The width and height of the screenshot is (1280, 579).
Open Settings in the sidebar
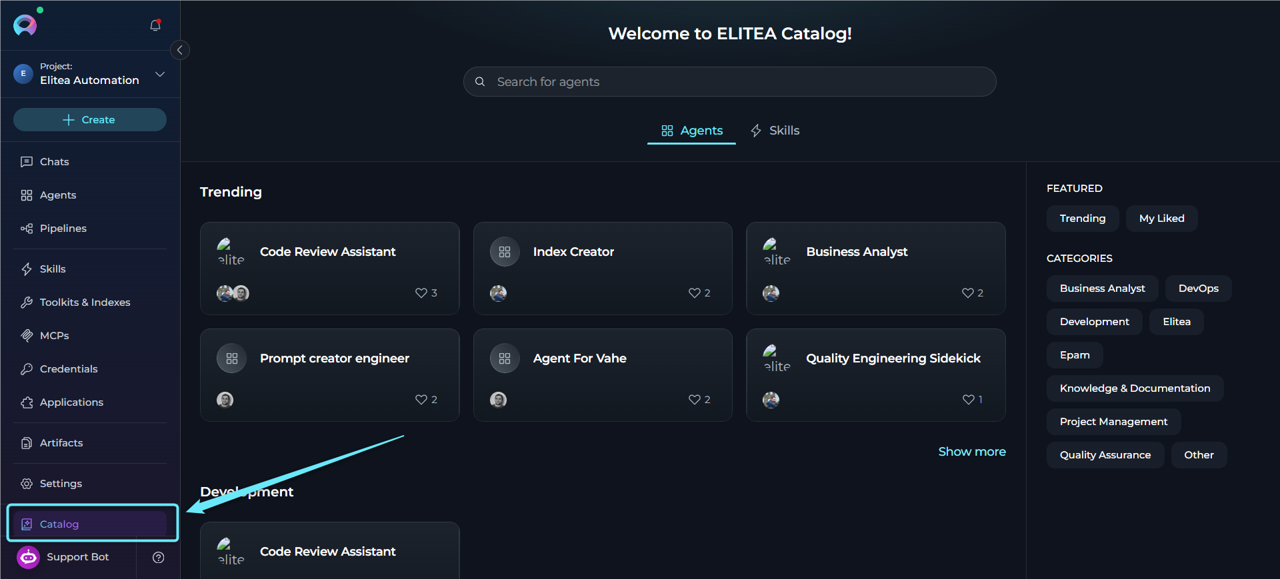pos(90,484)
